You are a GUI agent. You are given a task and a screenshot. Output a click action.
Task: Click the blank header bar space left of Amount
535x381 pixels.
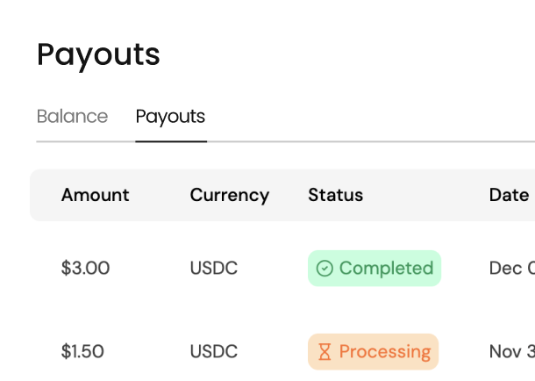45,195
